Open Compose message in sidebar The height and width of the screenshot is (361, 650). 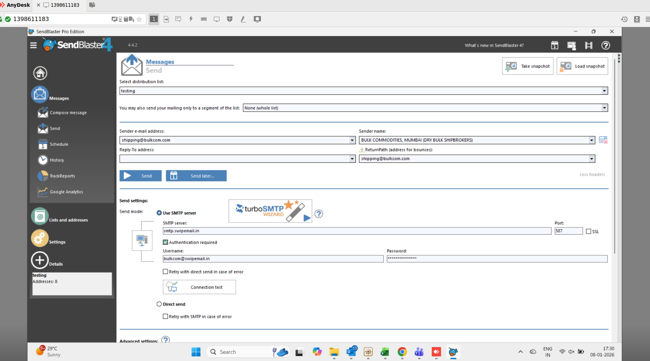pos(68,113)
